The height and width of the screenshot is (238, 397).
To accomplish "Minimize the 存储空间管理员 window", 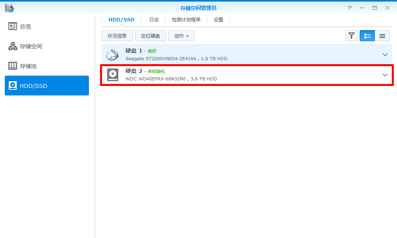I will [x=362, y=8].
